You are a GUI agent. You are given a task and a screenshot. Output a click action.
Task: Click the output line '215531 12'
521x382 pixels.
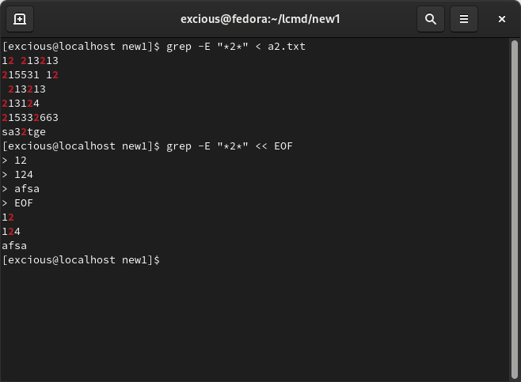(x=30, y=75)
